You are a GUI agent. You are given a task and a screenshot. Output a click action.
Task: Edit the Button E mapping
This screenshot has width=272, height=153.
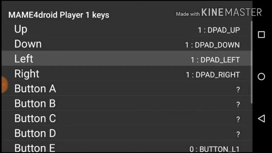coord(127,147)
